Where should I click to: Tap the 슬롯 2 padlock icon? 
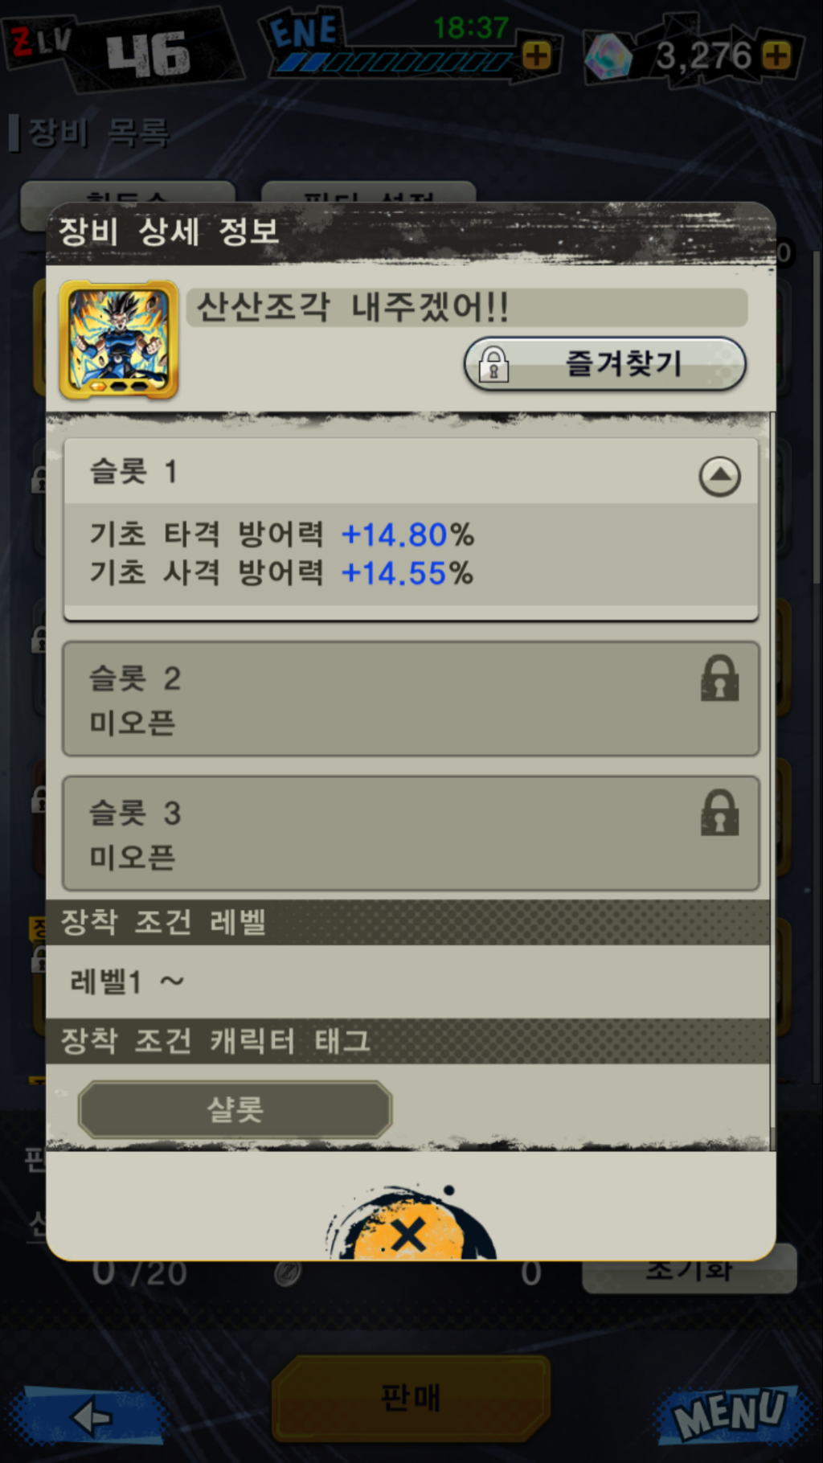coord(719,678)
